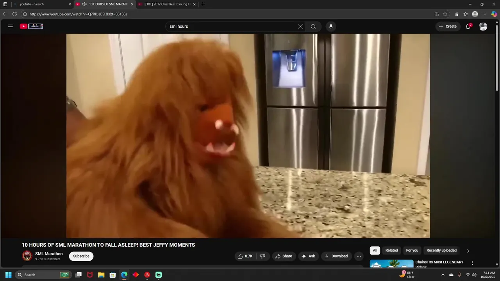500x281 pixels.
Task: Open more actions ellipsis under the video
Action: pyautogui.click(x=359, y=256)
